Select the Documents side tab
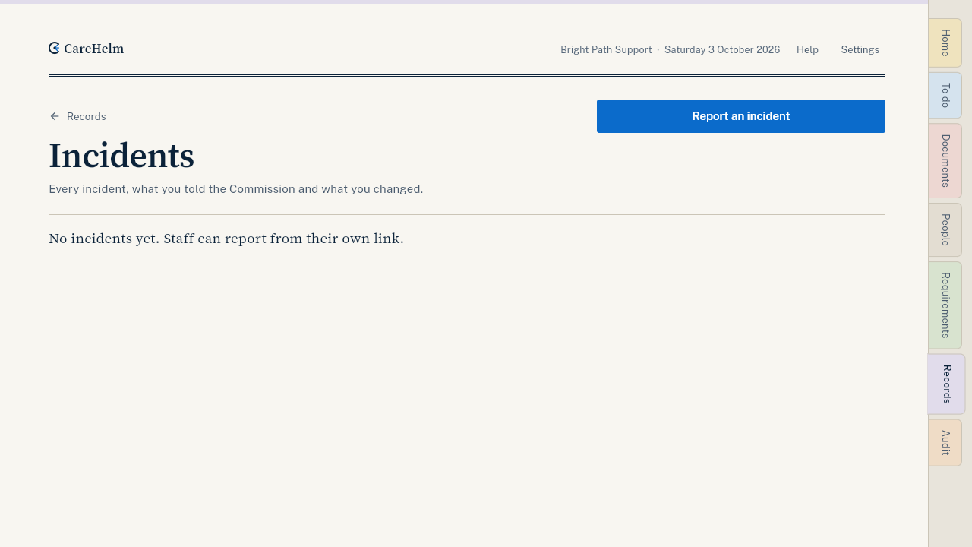 [945, 161]
